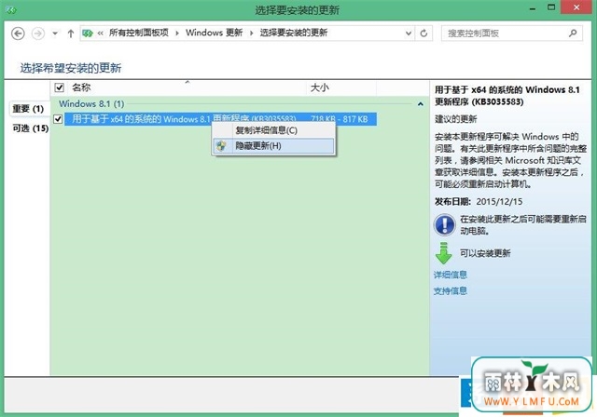This screenshot has width=597, height=417.
Task: Open the chevron after 所有控制面板项
Action: point(177,34)
